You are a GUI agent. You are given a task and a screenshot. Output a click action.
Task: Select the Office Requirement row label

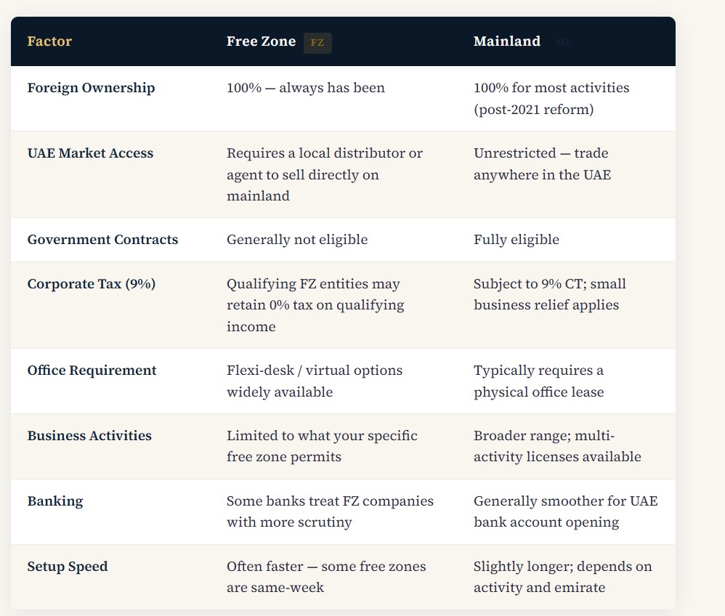click(92, 370)
